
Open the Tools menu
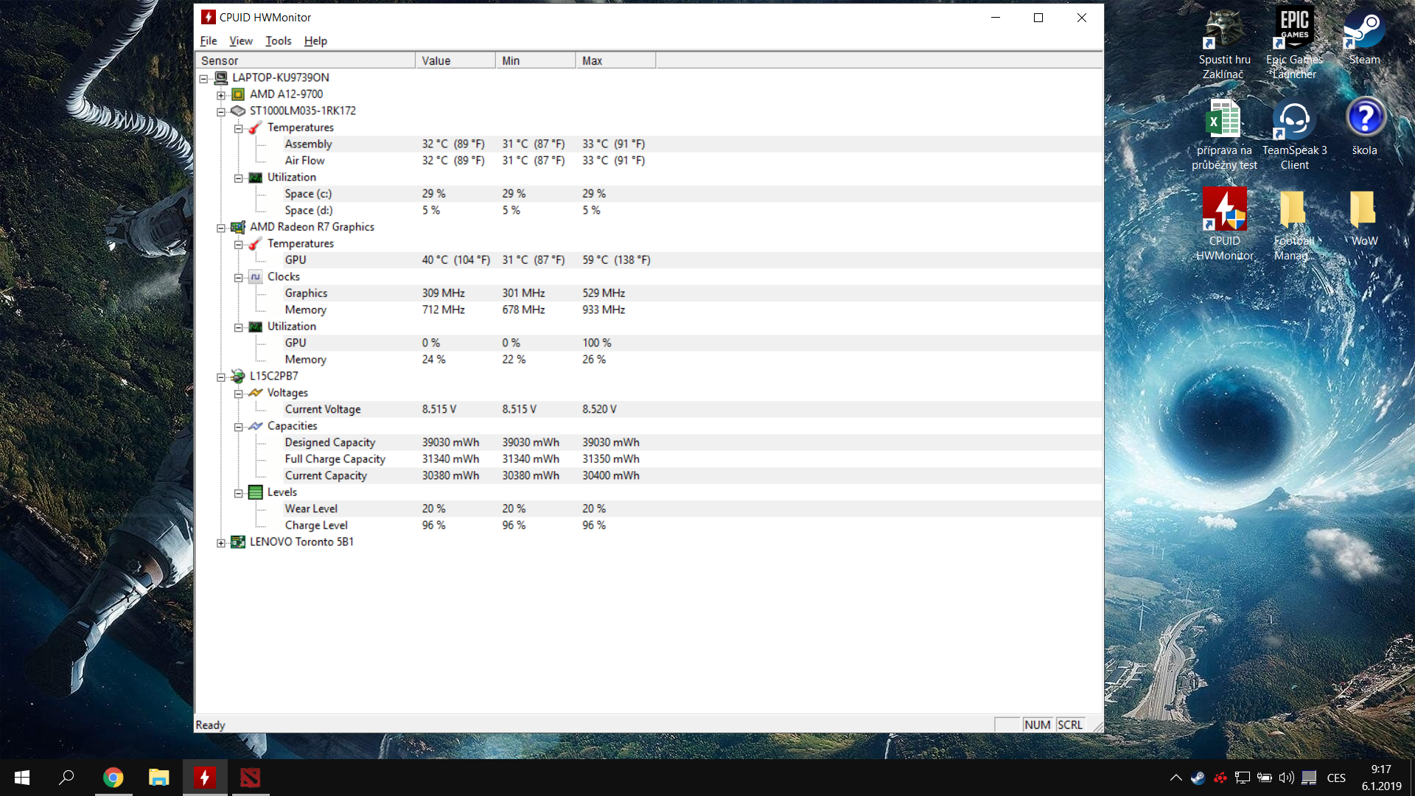(278, 41)
